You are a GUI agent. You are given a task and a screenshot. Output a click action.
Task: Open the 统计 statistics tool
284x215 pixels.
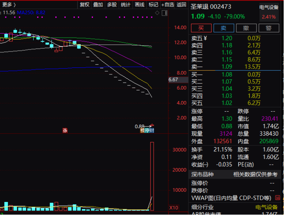click(126, 4)
